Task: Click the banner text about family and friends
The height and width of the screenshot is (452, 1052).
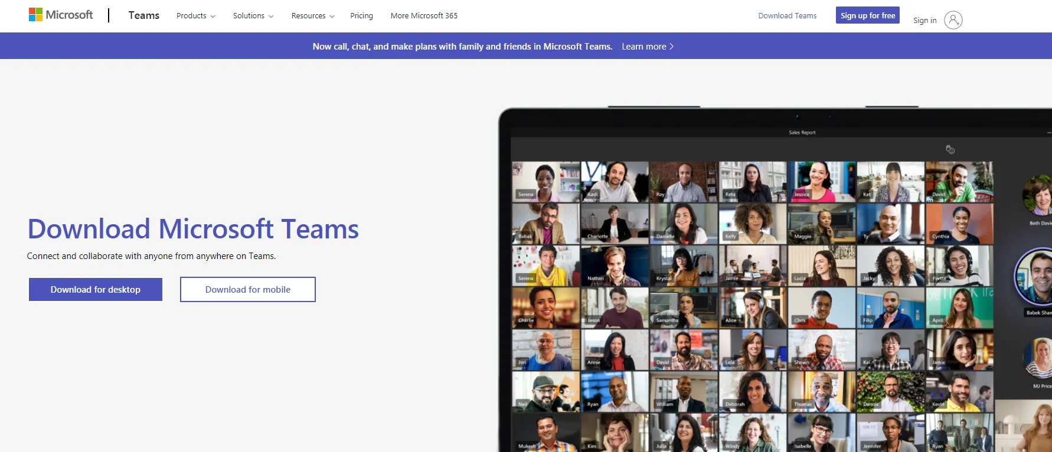Action: [x=462, y=47]
